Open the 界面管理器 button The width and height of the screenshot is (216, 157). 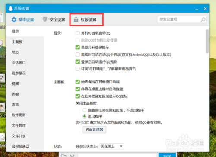click(94, 130)
